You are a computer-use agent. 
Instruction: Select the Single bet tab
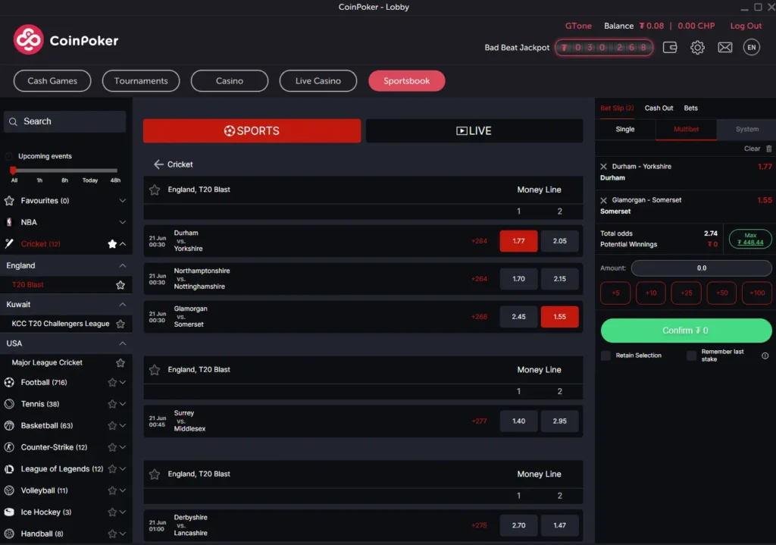click(625, 129)
